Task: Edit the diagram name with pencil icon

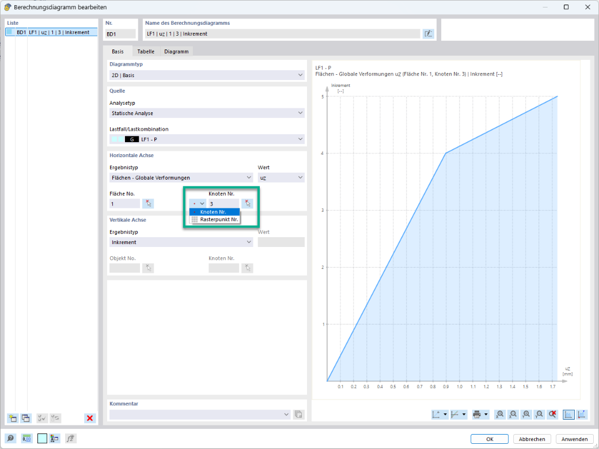Action: (429, 33)
